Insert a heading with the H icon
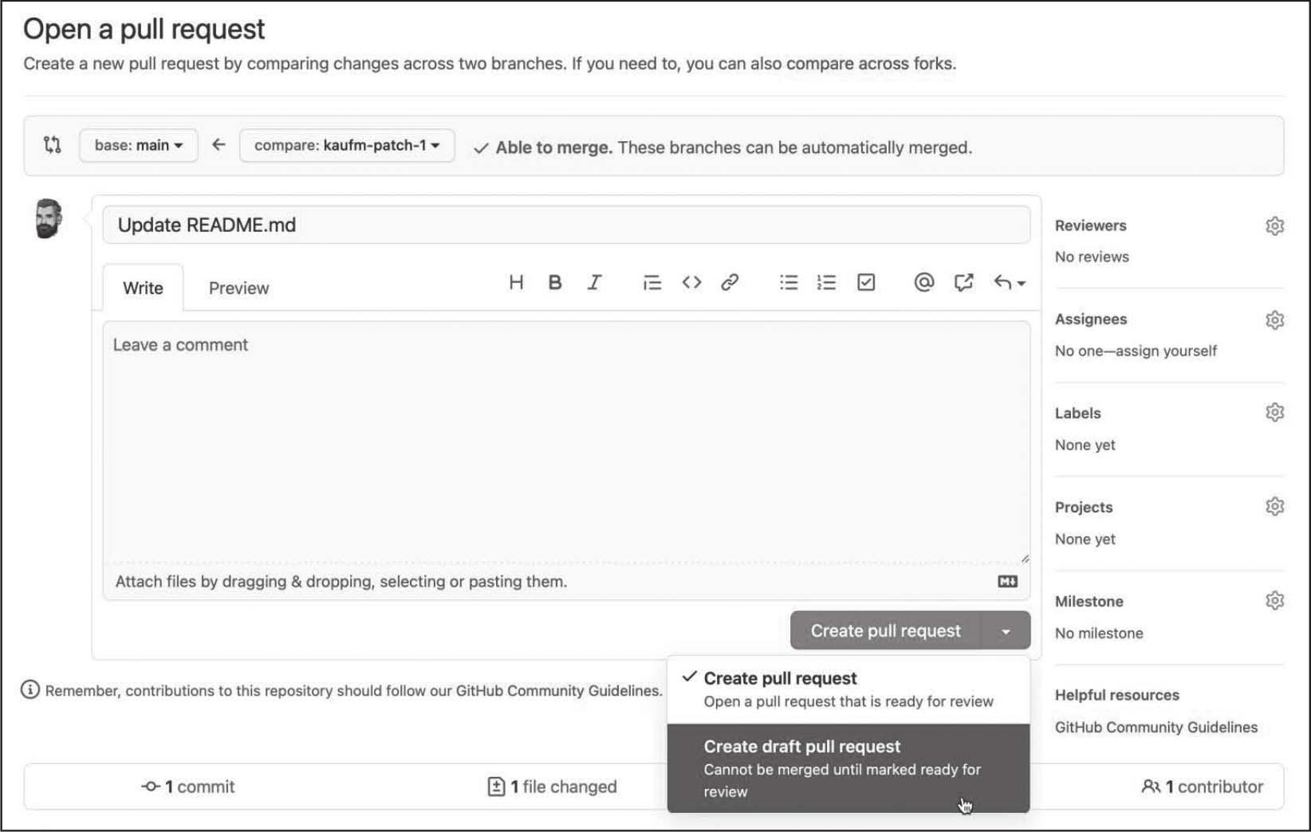 516,283
